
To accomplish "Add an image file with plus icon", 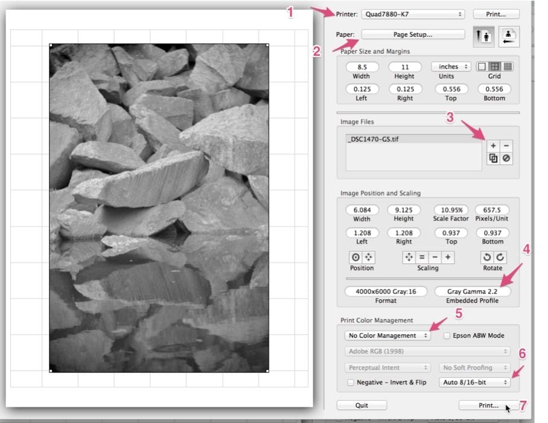I will point(493,146).
